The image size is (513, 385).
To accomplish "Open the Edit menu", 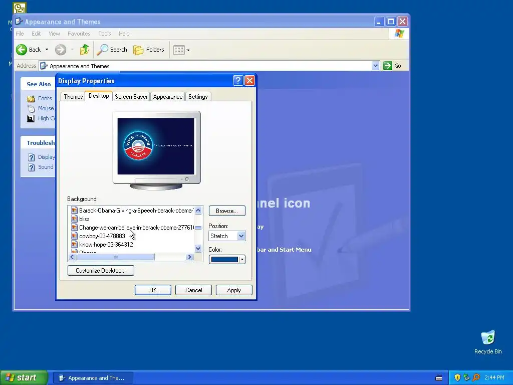I will point(36,34).
